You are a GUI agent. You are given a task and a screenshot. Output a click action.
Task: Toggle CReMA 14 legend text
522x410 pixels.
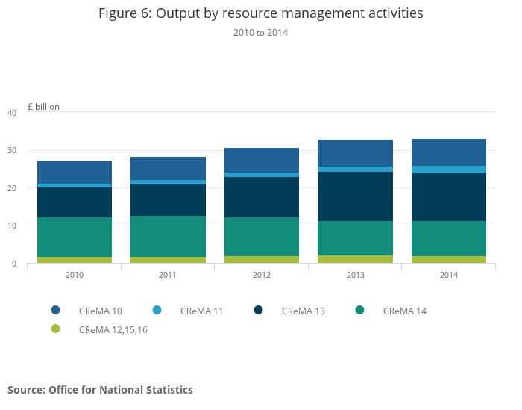[x=405, y=311]
